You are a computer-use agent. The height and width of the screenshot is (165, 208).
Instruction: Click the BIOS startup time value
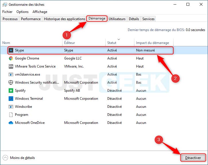click(195, 30)
